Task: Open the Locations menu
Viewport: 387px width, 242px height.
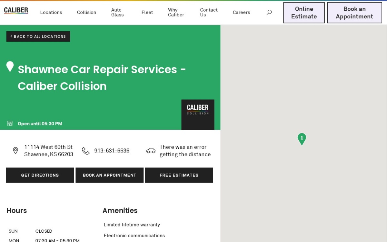Action: pyautogui.click(x=51, y=12)
